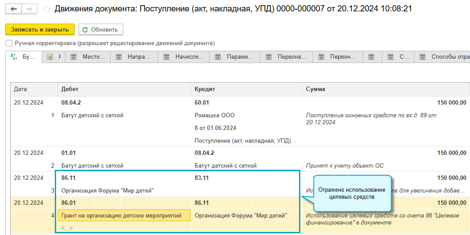470x235 pixels.
Task: Click the table icon of Способы отра… tab
Action: click(423, 57)
